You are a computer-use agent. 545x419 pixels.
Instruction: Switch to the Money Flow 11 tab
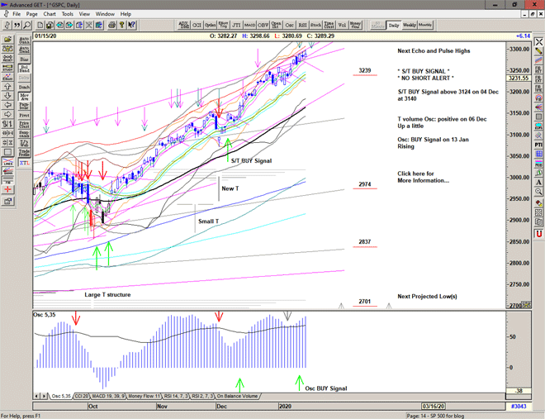(144, 396)
